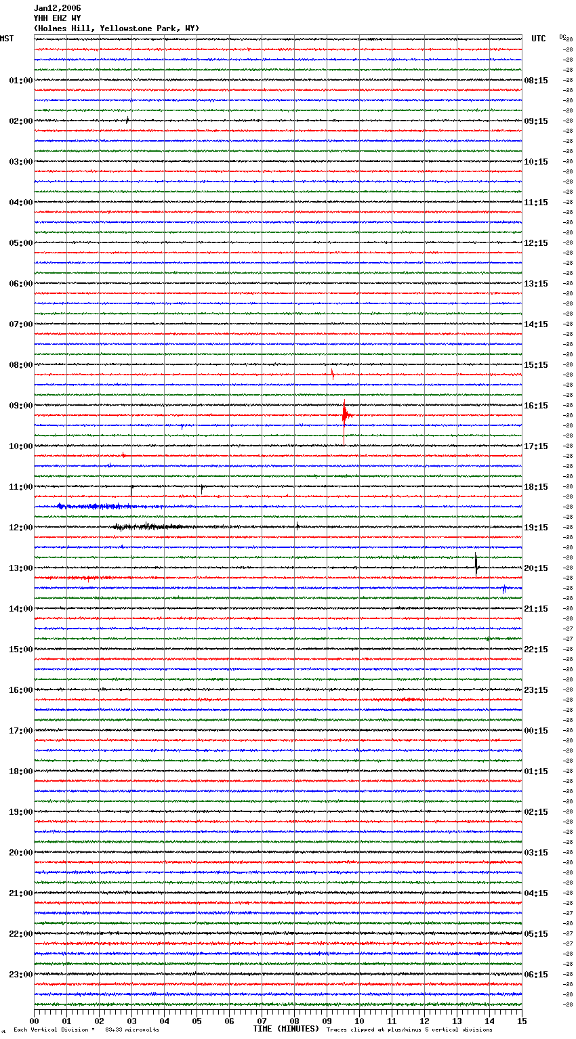This screenshot has width=576, height=1039.
Task: Click the 10:15 UTC time label
Action: point(536,162)
